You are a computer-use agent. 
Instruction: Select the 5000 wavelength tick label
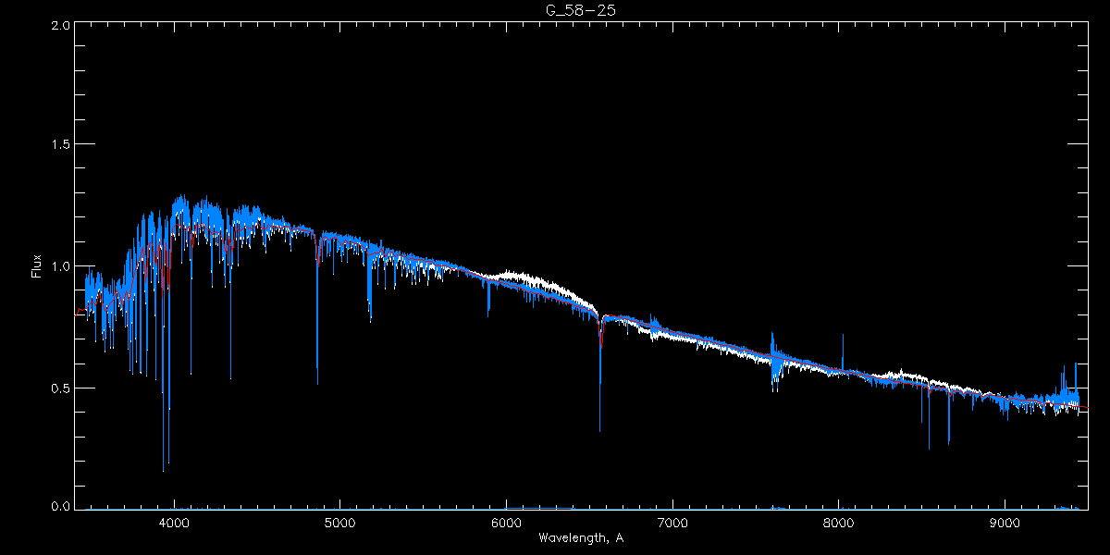[339, 521]
